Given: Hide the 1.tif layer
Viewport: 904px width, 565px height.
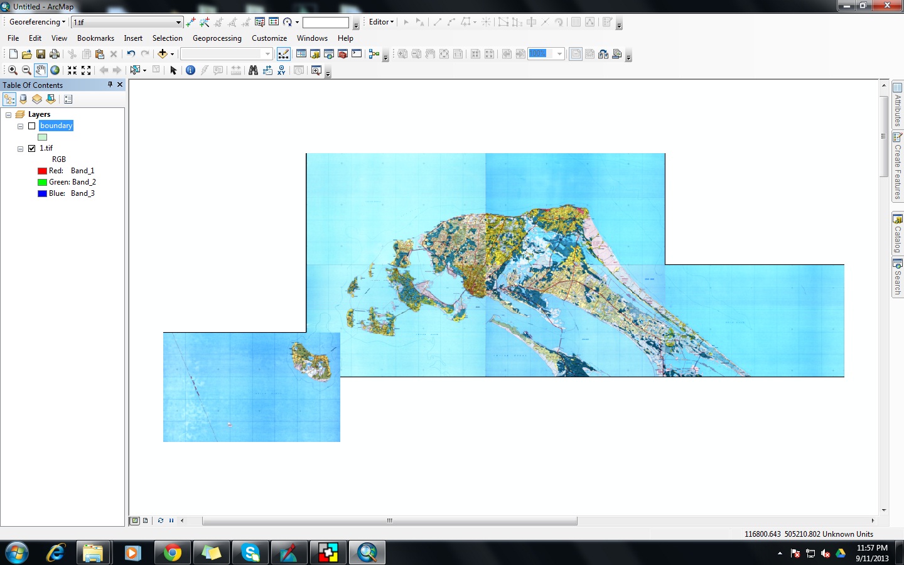Looking at the screenshot, I should point(32,148).
